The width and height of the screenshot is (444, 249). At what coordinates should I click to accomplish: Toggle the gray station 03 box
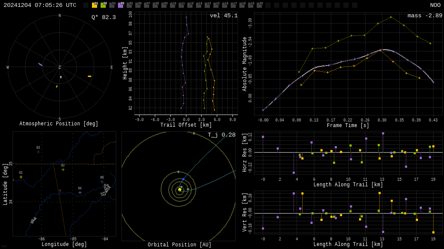tap(112, 5)
